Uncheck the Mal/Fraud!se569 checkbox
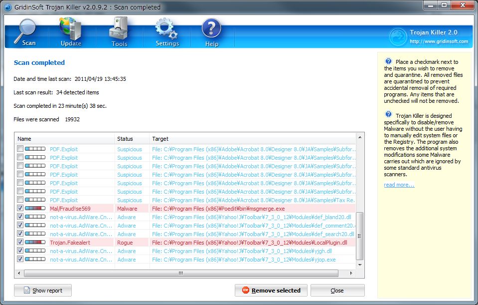 coord(20,209)
